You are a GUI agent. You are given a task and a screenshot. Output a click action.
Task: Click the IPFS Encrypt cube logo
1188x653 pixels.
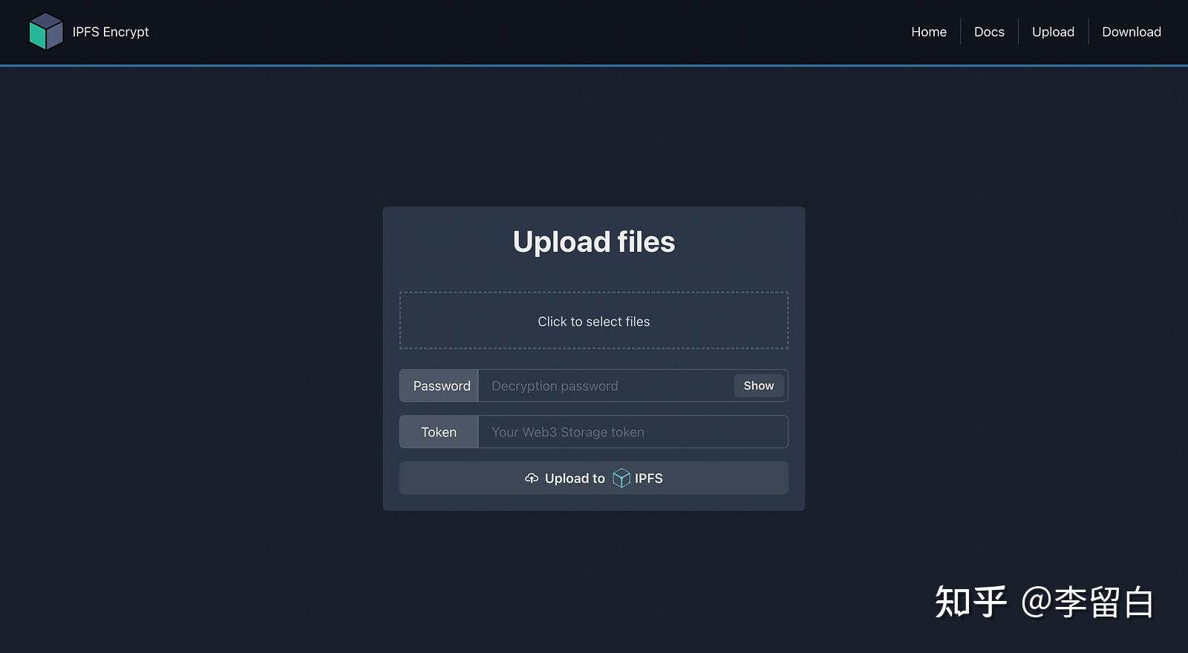click(46, 32)
